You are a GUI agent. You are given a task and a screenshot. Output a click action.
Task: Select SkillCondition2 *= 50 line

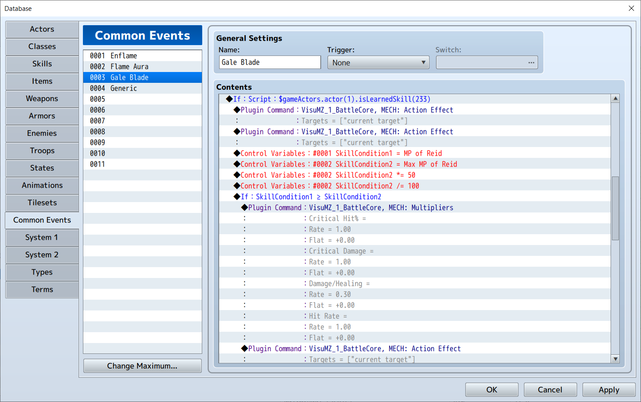tap(415, 175)
